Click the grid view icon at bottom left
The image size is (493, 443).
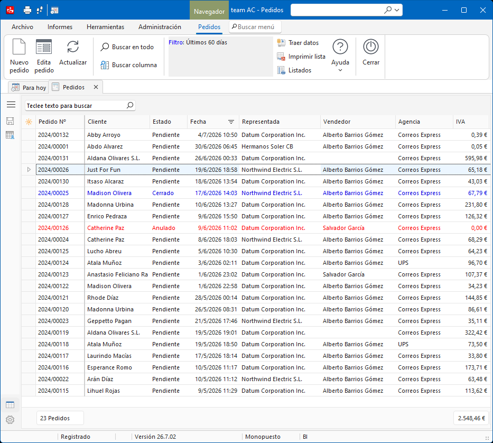[10, 404]
